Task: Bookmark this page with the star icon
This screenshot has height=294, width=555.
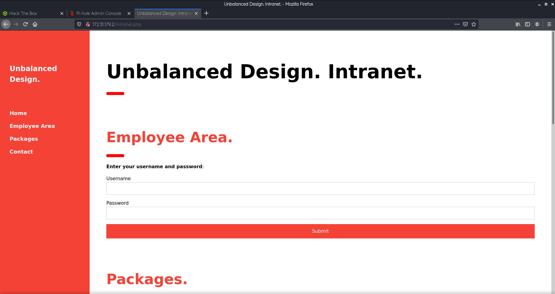Action: click(x=473, y=24)
